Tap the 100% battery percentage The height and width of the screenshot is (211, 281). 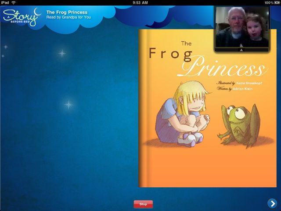[x=269, y=3]
